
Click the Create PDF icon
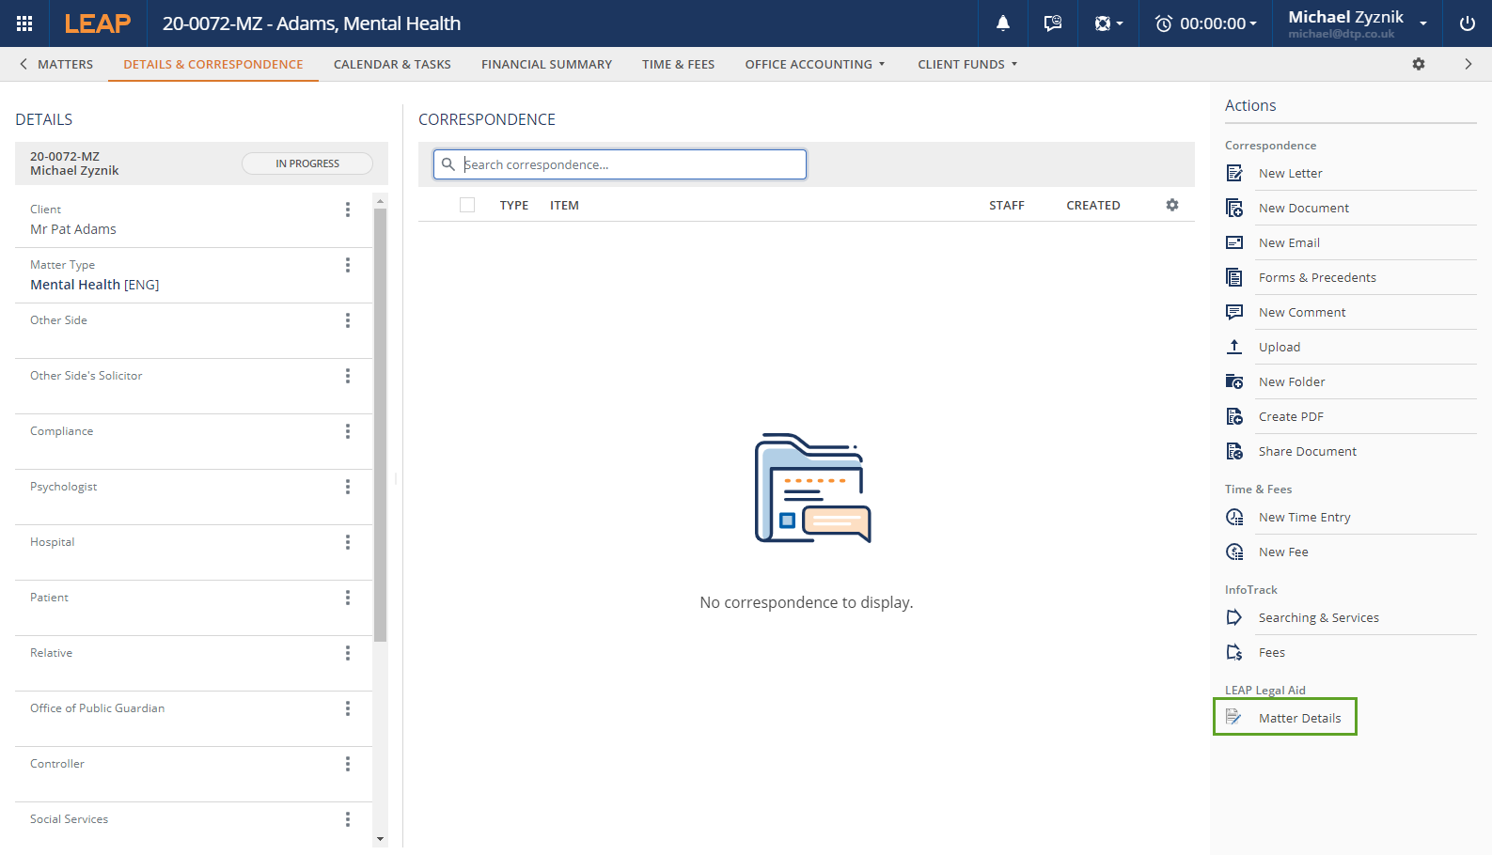pyautogui.click(x=1234, y=416)
